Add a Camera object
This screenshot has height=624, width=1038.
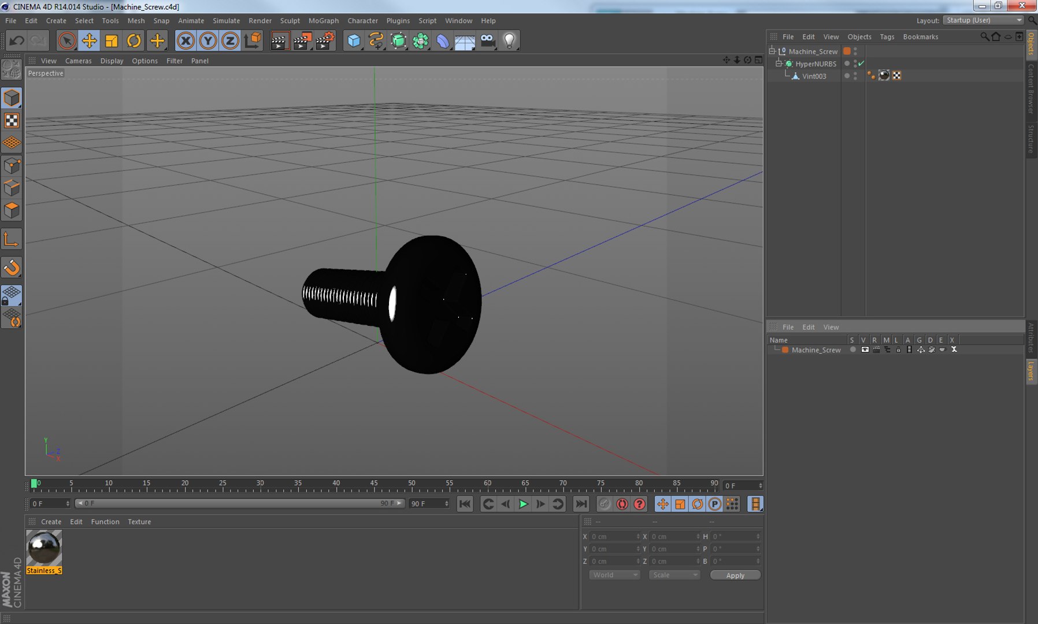click(488, 40)
